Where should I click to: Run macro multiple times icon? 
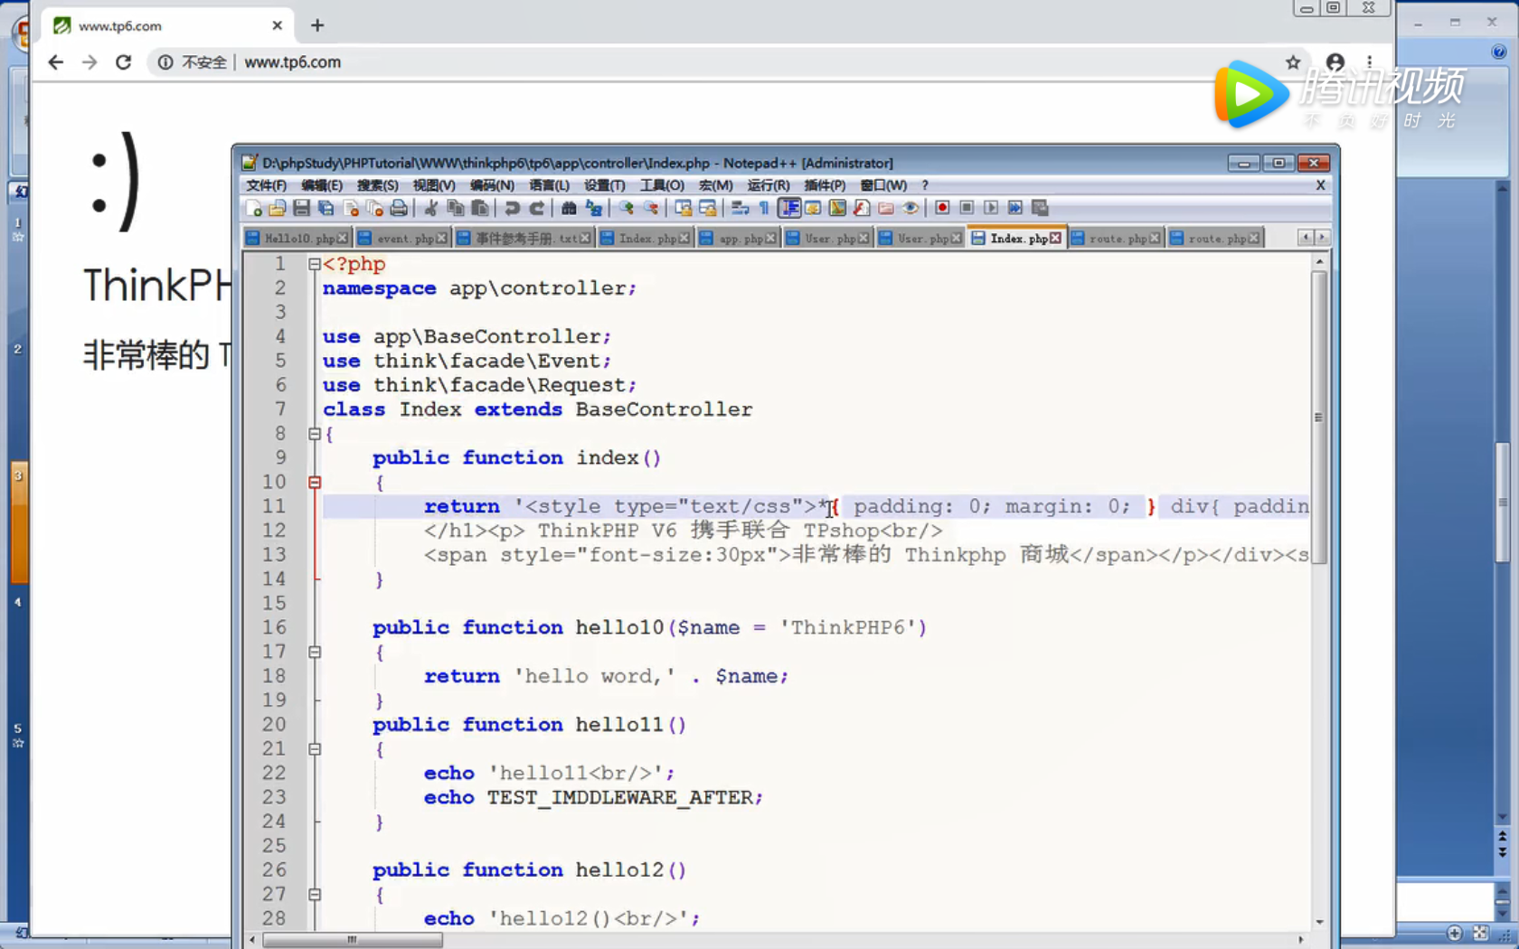[x=1015, y=209]
